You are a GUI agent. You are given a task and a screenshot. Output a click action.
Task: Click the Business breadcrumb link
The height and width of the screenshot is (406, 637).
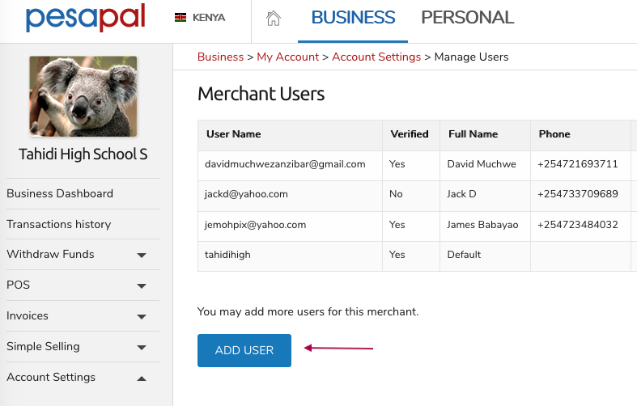click(220, 57)
